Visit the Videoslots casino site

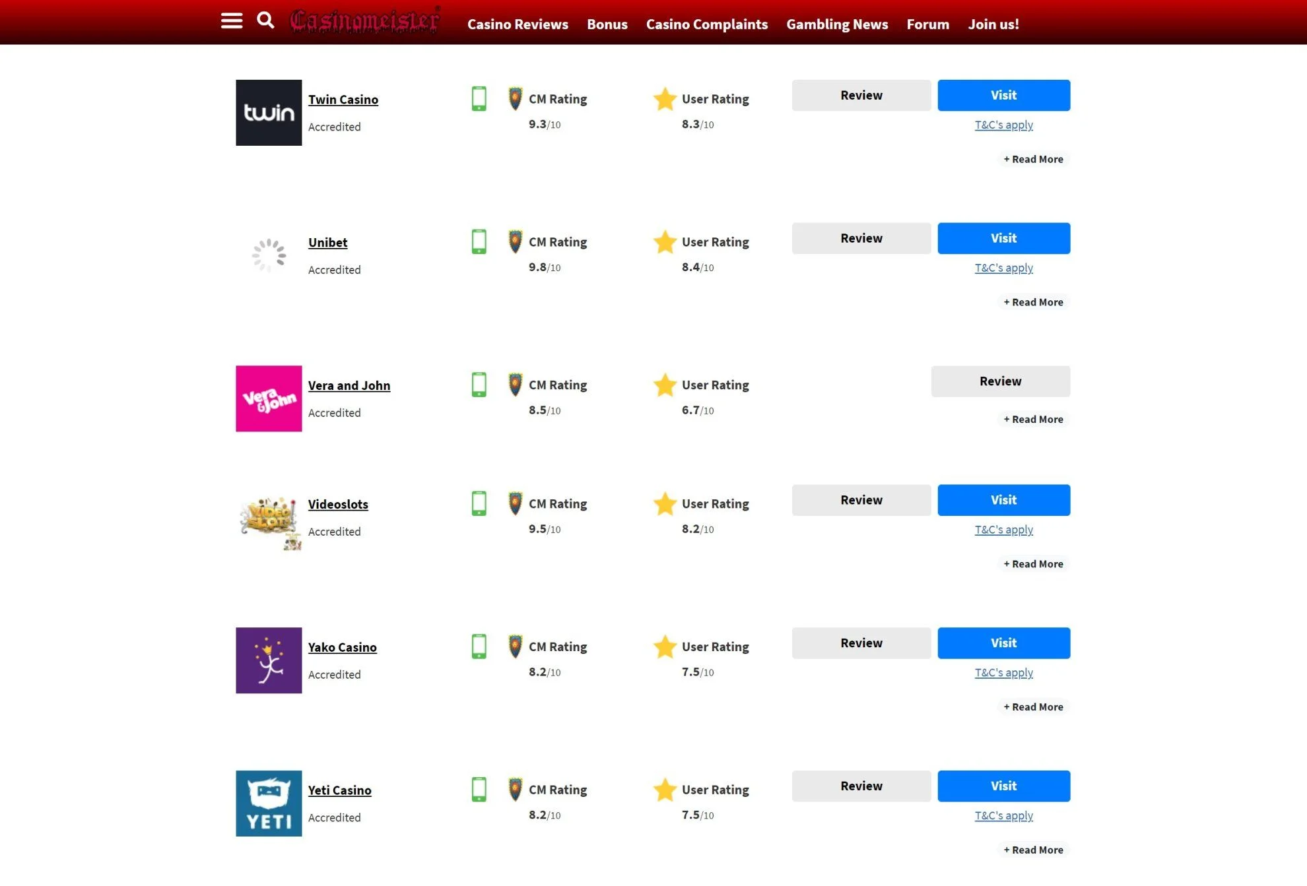pyautogui.click(x=1003, y=500)
